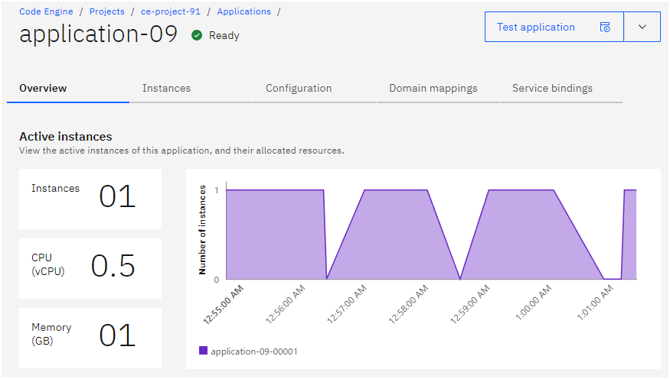Click the application-09-00001 legend label
Image resolution: width=670 pixels, height=379 pixels.
253,351
